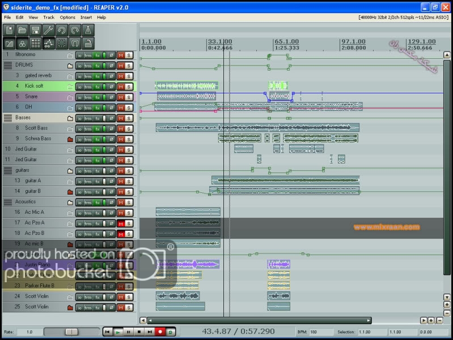
Task: Solo the guitar B track
Action: [x=129, y=192]
